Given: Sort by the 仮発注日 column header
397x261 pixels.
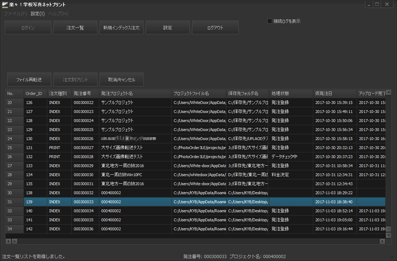Looking at the screenshot, I should coord(335,93).
